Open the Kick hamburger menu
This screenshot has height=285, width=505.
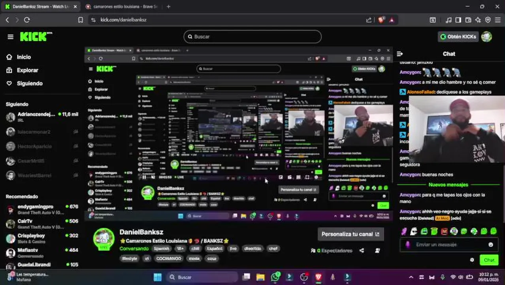tap(10, 37)
